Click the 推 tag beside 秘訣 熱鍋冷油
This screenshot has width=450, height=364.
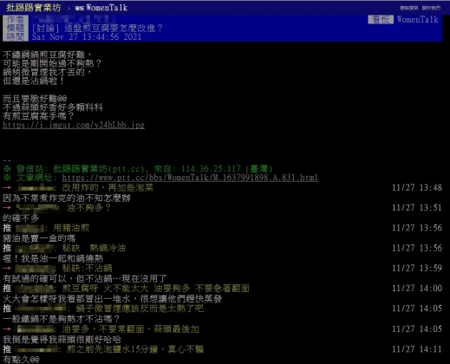pyautogui.click(x=7, y=248)
